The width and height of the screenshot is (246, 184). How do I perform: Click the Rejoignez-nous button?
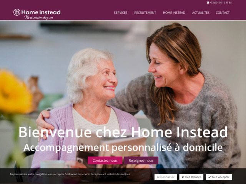(141, 161)
